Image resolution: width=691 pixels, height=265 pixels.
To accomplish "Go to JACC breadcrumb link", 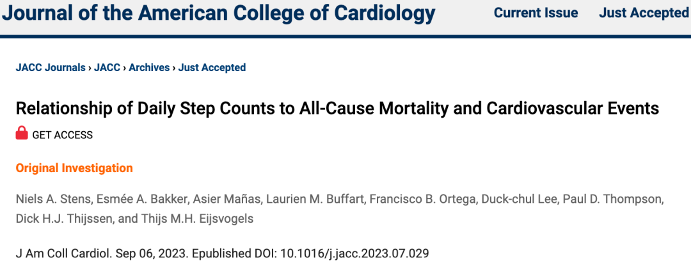I will pyautogui.click(x=107, y=67).
